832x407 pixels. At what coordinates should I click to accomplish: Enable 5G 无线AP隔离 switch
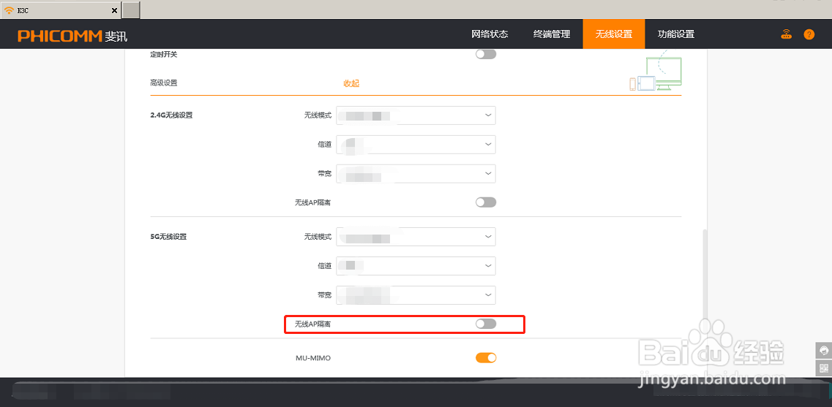click(485, 324)
